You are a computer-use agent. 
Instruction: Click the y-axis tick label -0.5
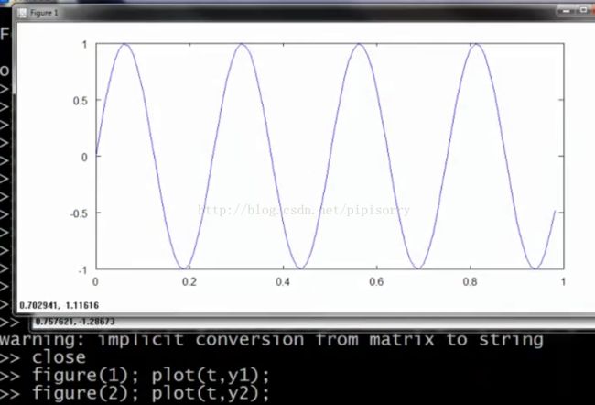point(79,213)
